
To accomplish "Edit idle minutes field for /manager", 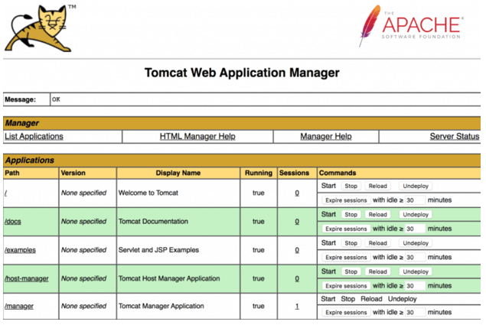I will (x=415, y=312).
